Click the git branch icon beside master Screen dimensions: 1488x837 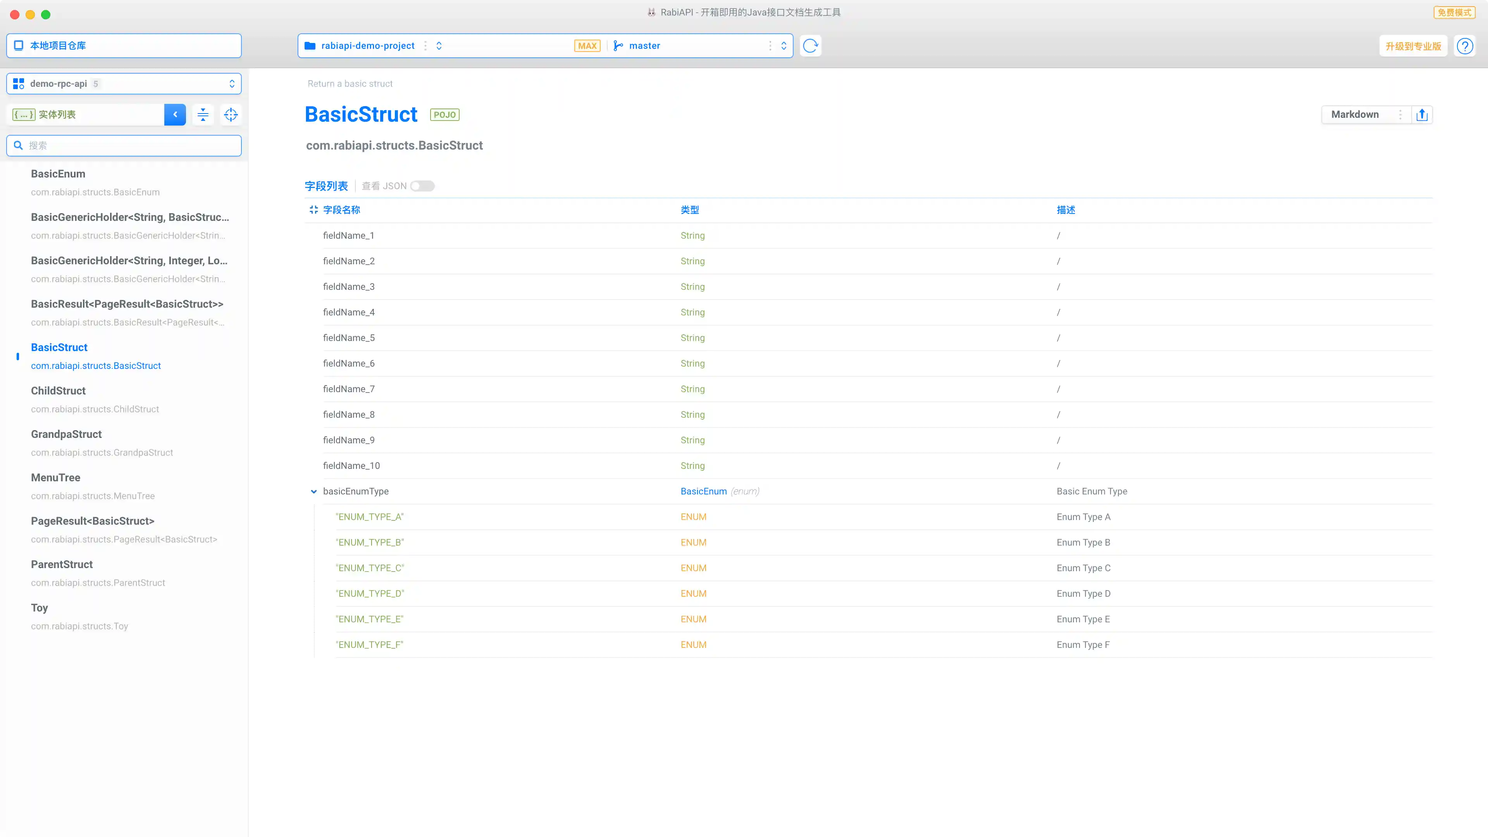click(618, 46)
